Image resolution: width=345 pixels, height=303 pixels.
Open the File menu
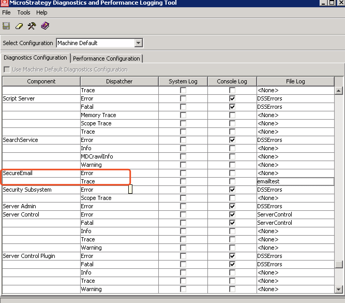pyautogui.click(x=6, y=12)
